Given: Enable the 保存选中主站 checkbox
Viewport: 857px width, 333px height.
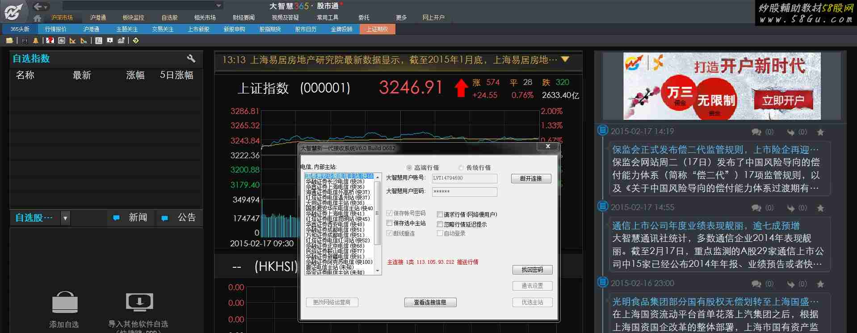Looking at the screenshot, I should coord(389,223).
